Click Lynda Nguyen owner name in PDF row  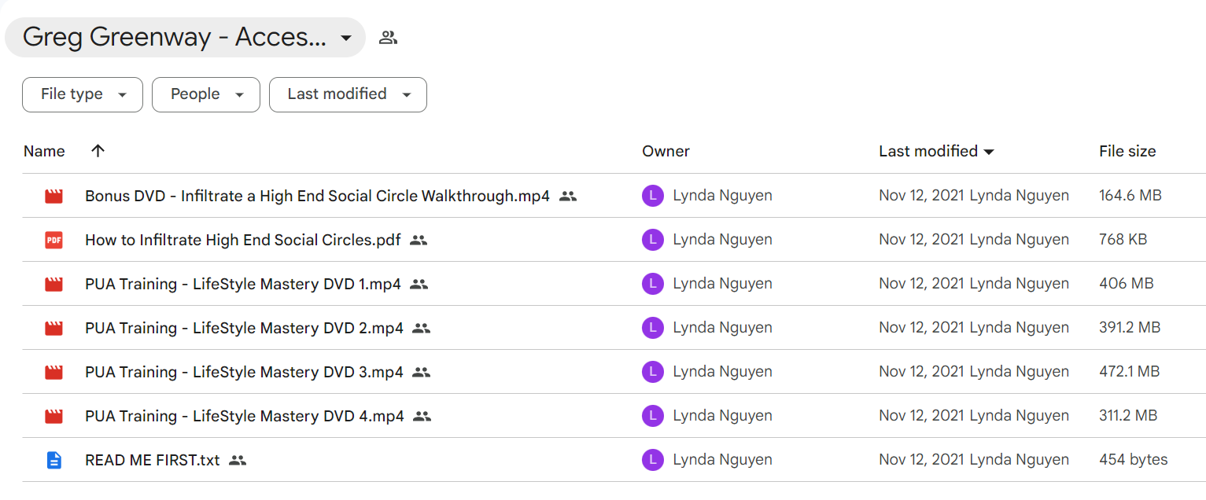tap(723, 241)
